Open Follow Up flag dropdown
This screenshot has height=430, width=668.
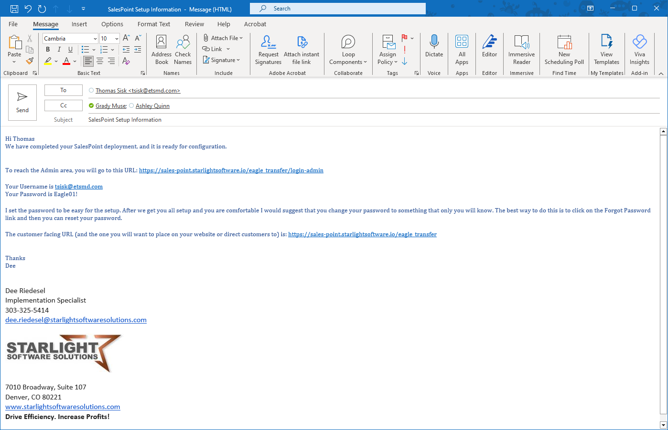coord(412,38)
